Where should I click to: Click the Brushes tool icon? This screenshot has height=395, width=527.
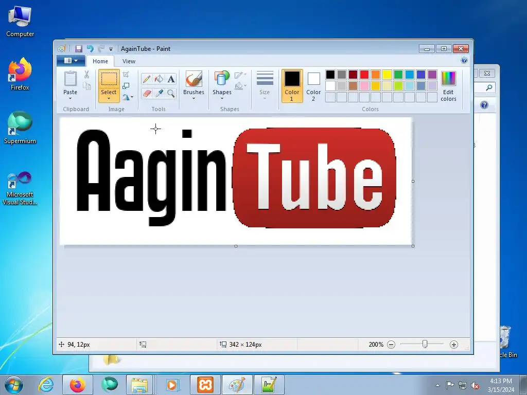coord(194,79)
